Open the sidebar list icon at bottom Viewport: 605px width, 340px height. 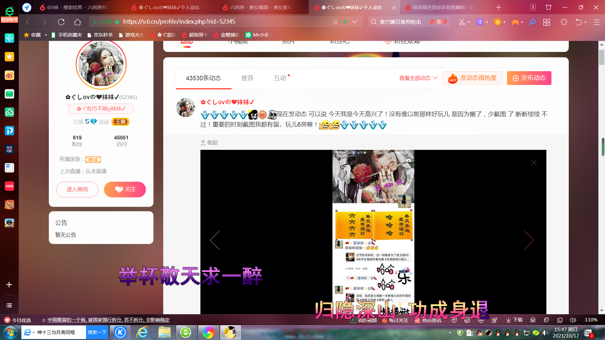[9, 305]
